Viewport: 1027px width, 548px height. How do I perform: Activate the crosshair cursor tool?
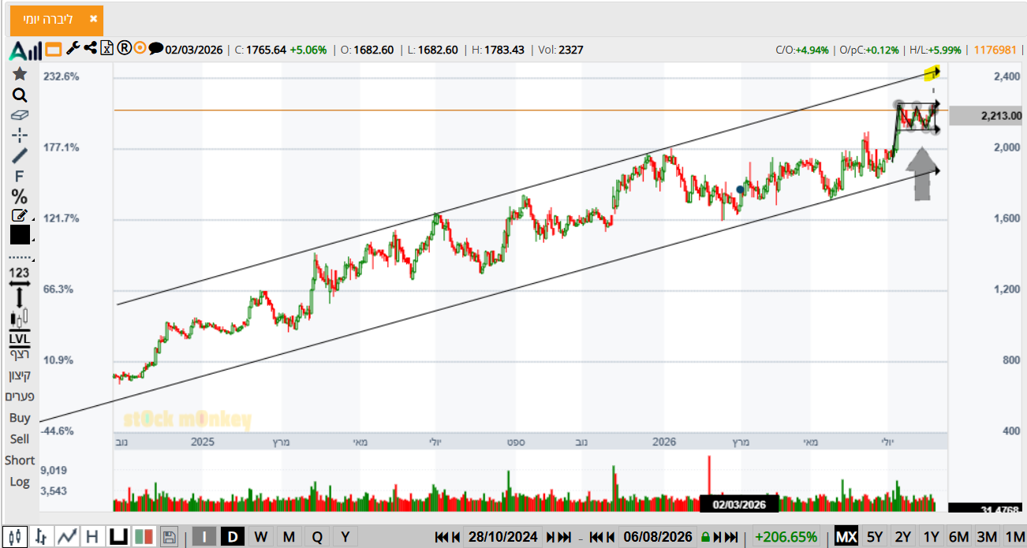pos(20,135)
